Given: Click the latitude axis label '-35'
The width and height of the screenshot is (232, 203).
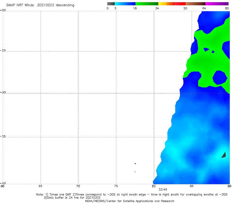Looking at the screenshot, I should tap(3, 136).
